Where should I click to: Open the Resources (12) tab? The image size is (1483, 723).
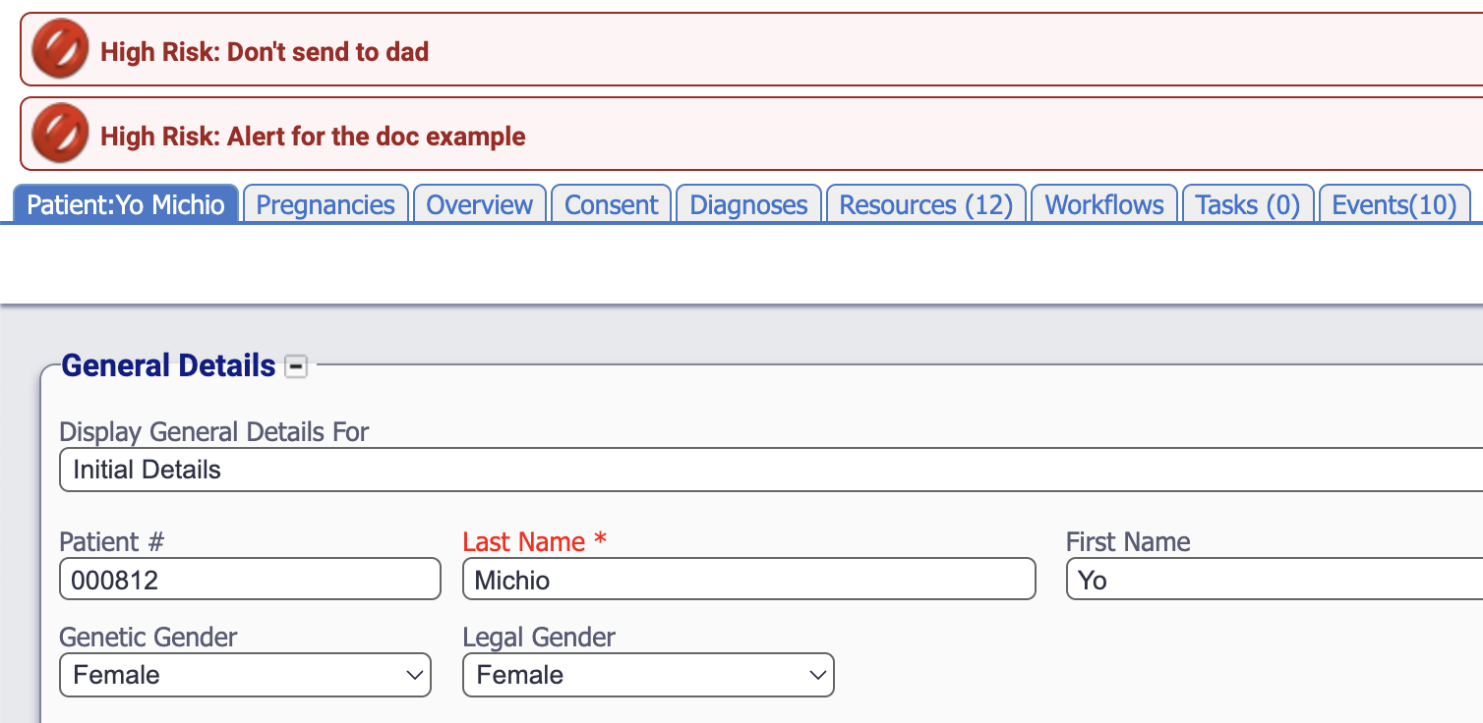coord(925,204)
